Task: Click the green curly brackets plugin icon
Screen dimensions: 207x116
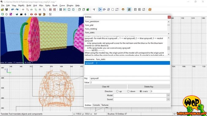Action: 2,14
